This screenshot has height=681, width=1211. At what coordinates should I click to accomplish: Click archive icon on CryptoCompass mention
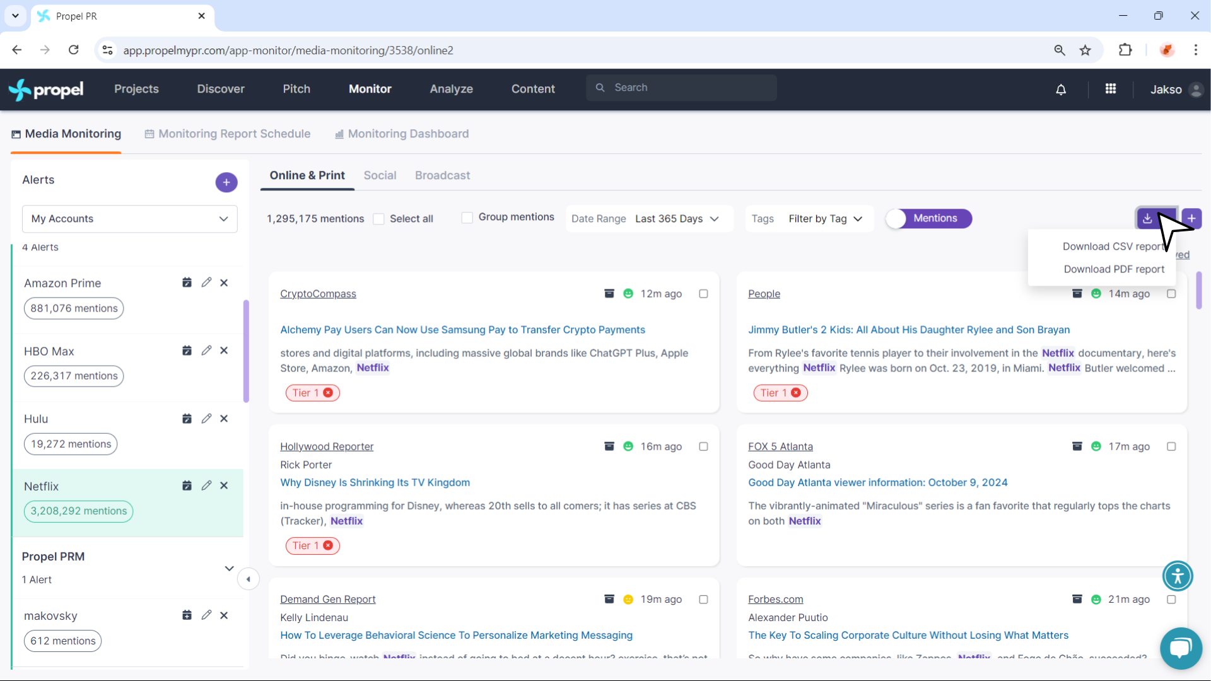[x=609, y=293]
